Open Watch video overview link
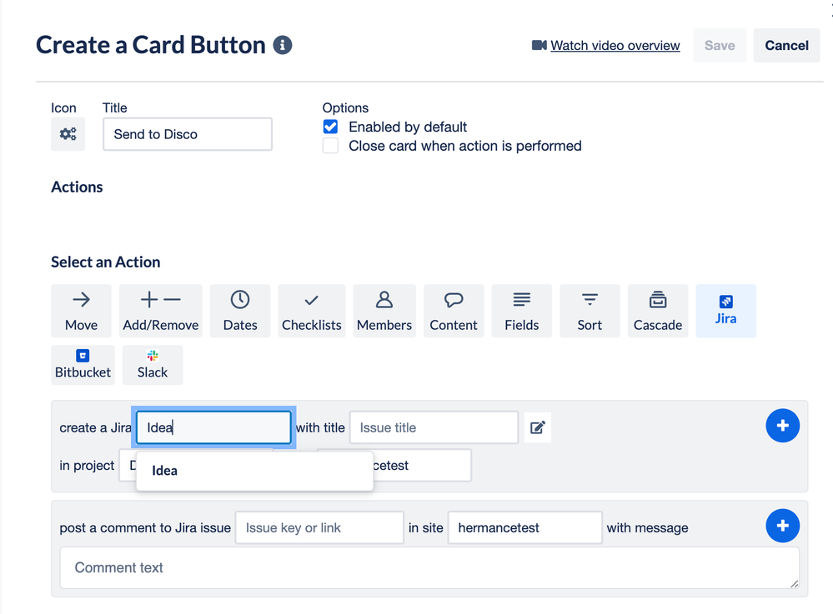 pos(615,46)
